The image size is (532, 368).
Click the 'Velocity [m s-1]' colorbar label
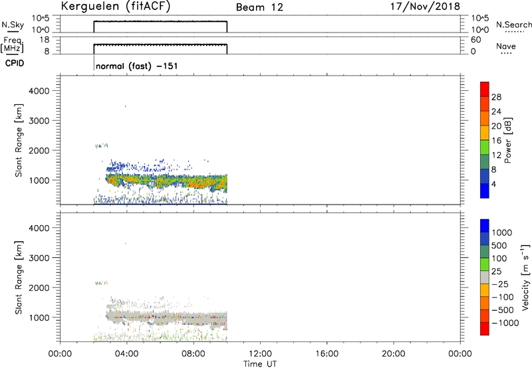(x=525, y=277)
